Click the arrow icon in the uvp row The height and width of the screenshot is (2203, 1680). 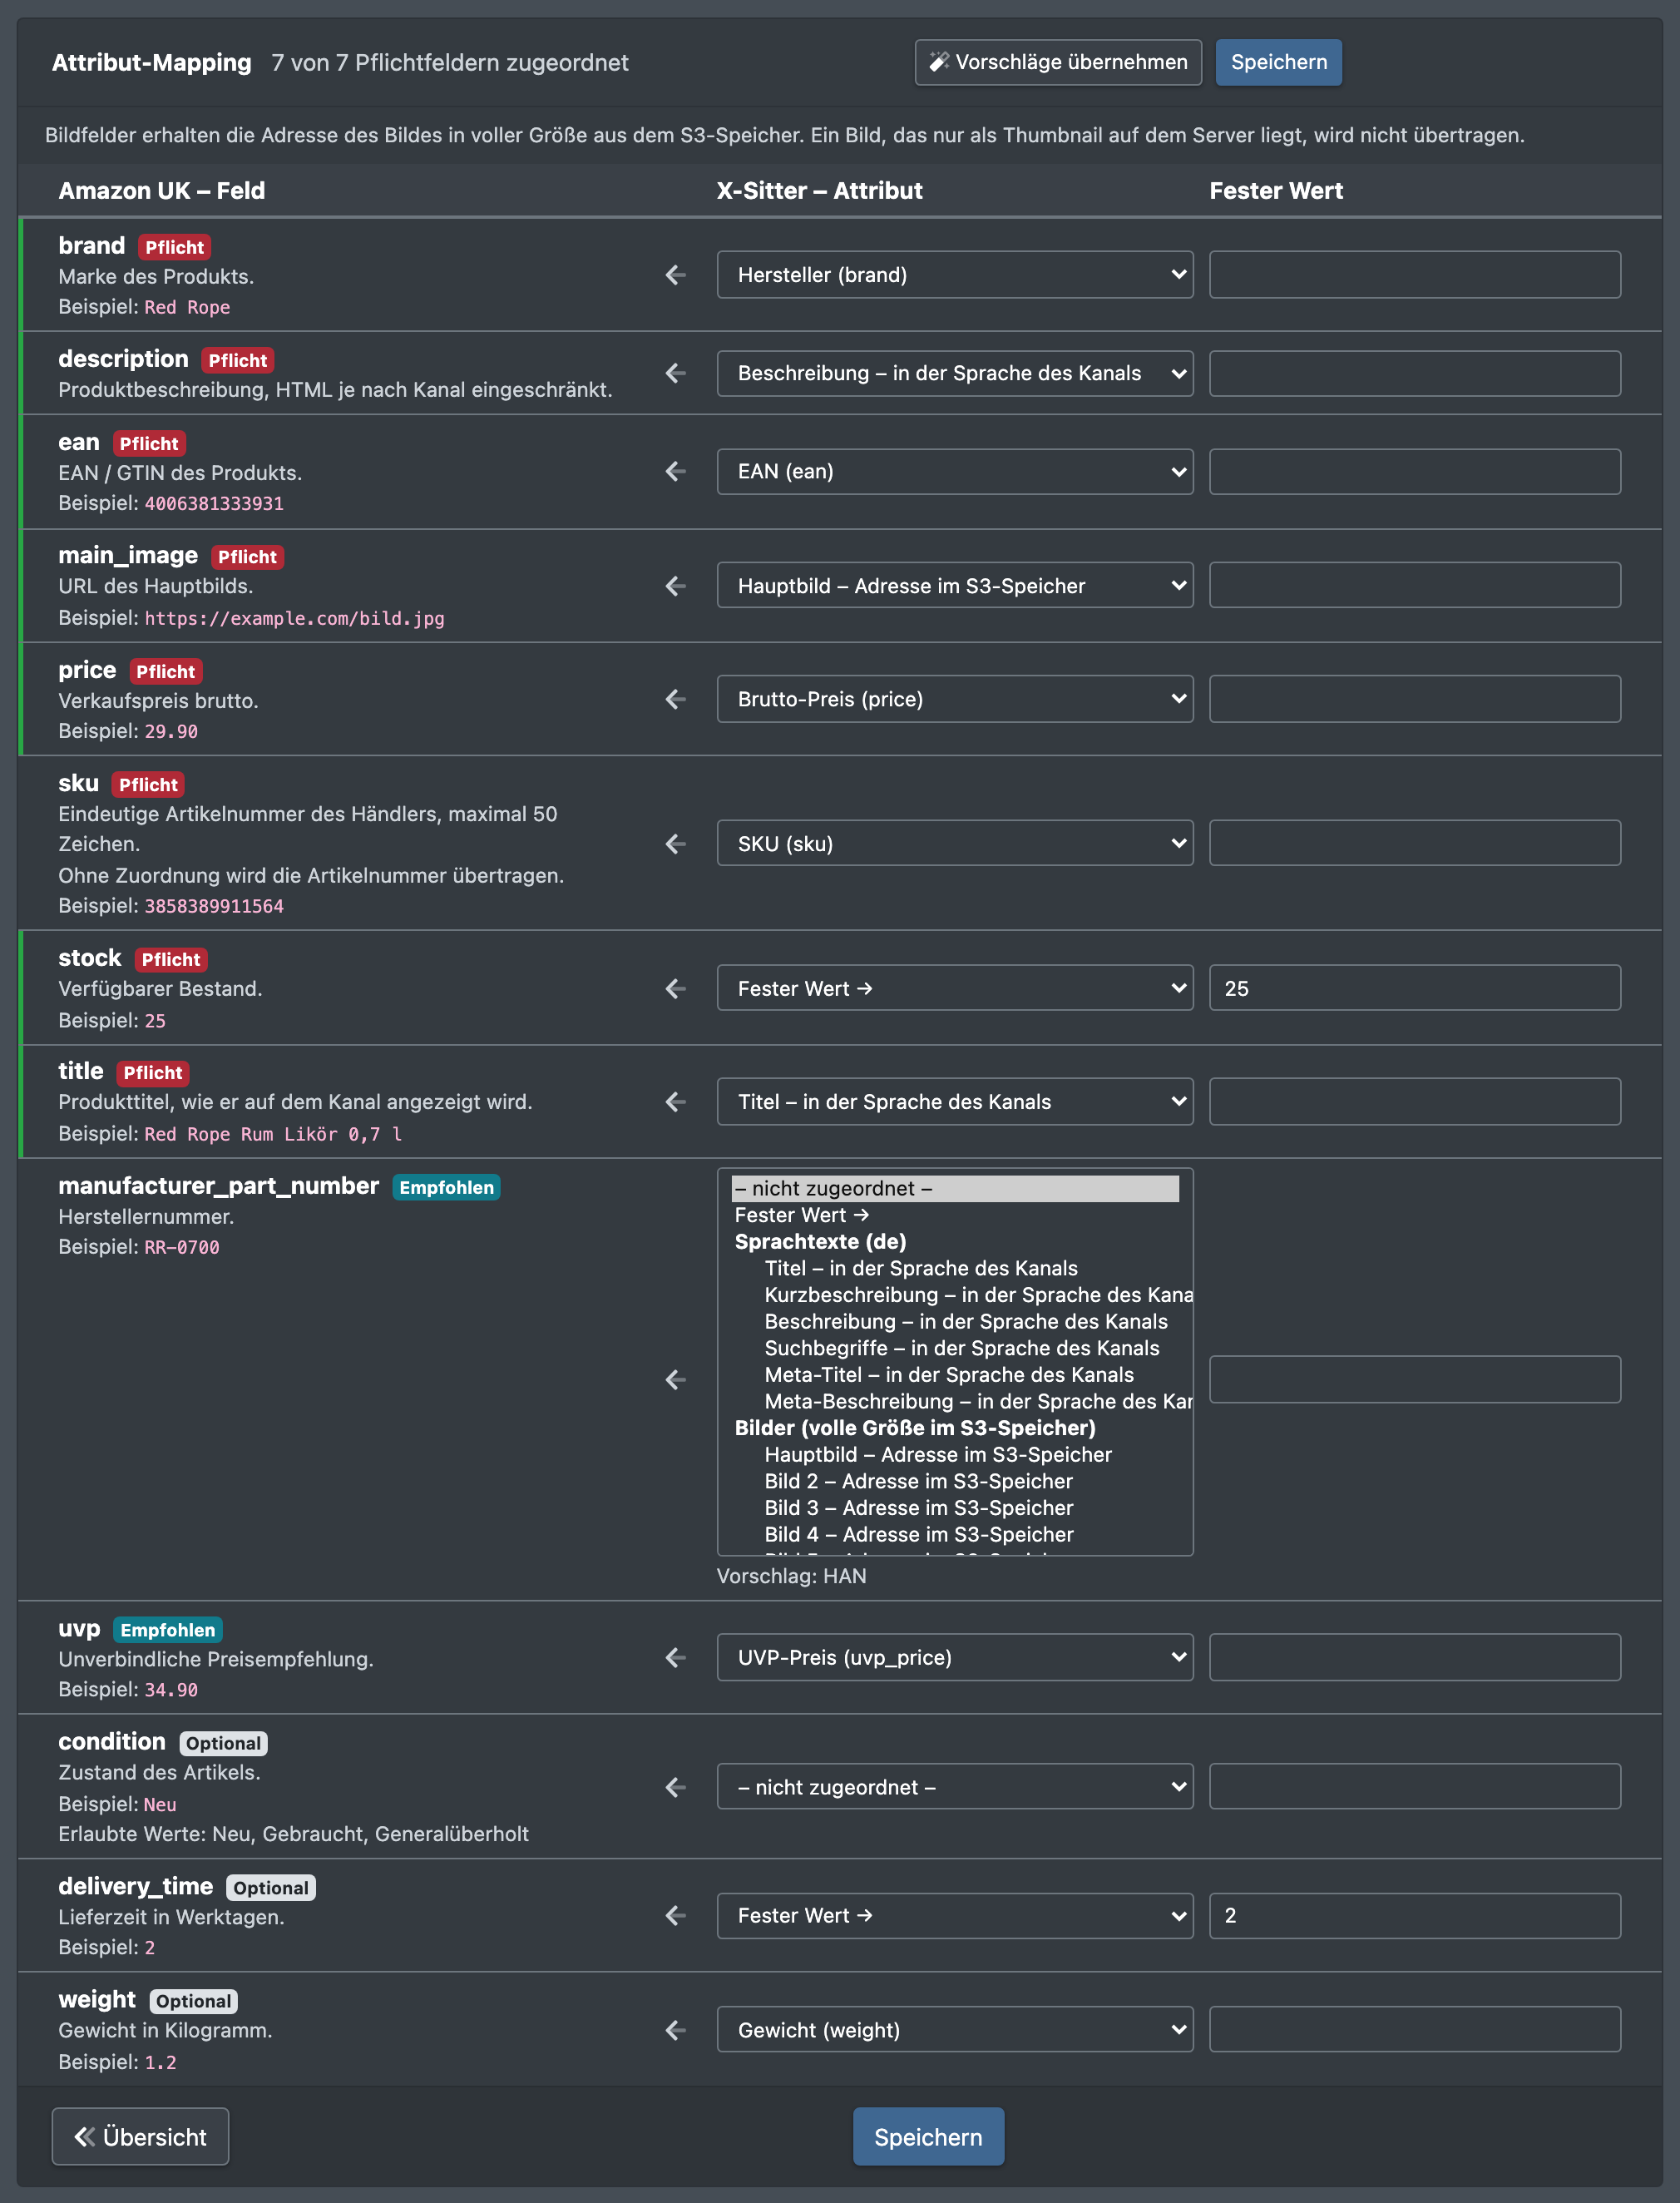tap(676, 1658)
